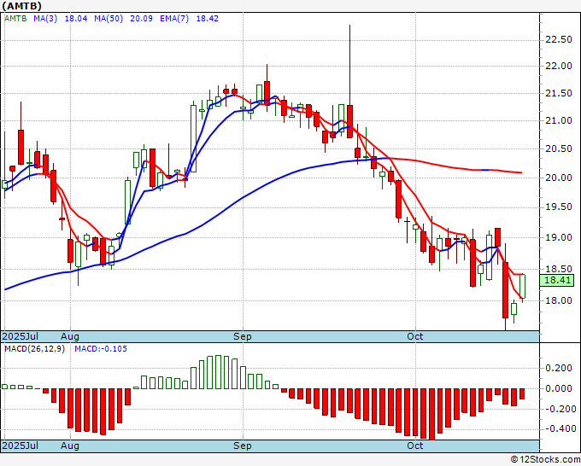Click the MA(50) value 20.09
The image size is (581, 466).
pos(141,19)
